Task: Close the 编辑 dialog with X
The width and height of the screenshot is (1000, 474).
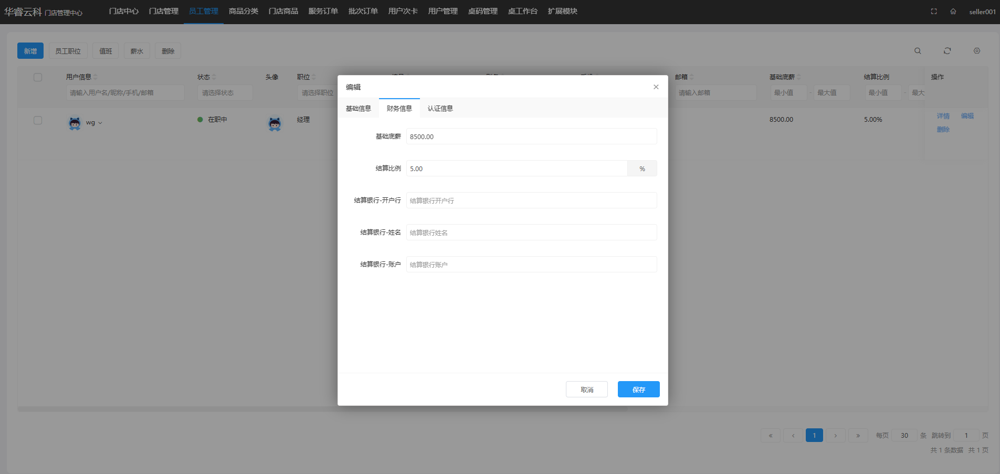Action: (656, 87)
